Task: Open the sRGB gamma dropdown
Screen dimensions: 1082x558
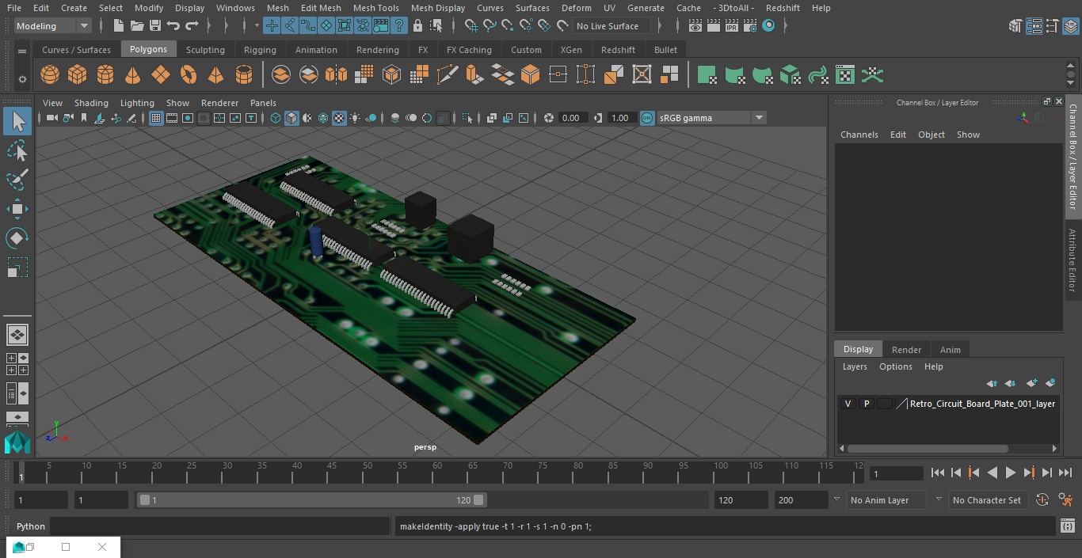Action: click(711, 118)
